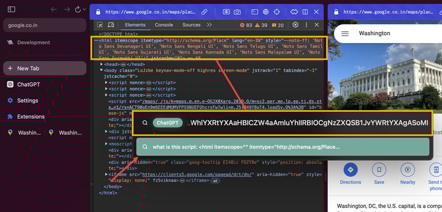Take a screenshot with the camera icon
The image size is (442, 212).
238,12
